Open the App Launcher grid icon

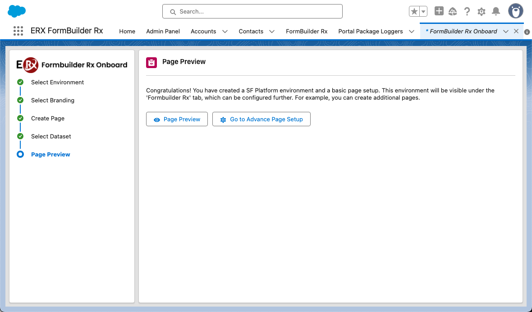18,31
